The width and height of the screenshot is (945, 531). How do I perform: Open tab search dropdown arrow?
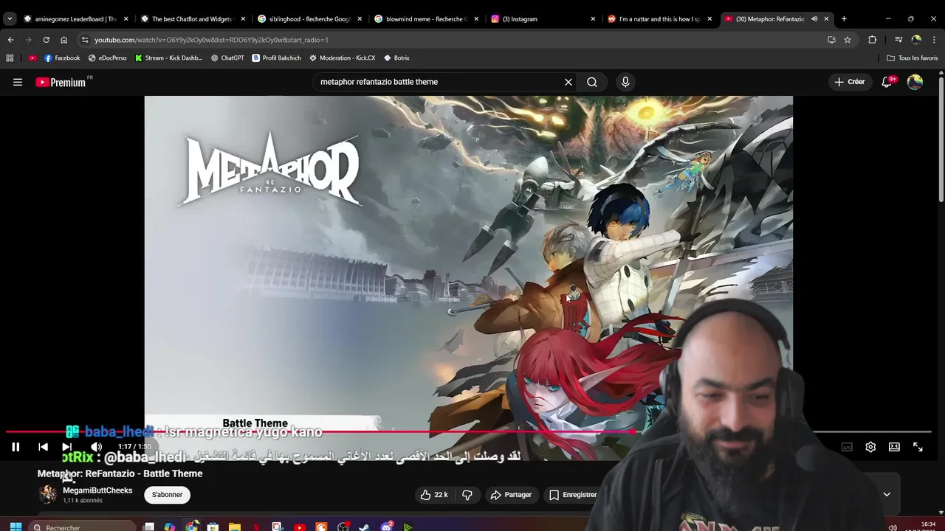[10, 19]
